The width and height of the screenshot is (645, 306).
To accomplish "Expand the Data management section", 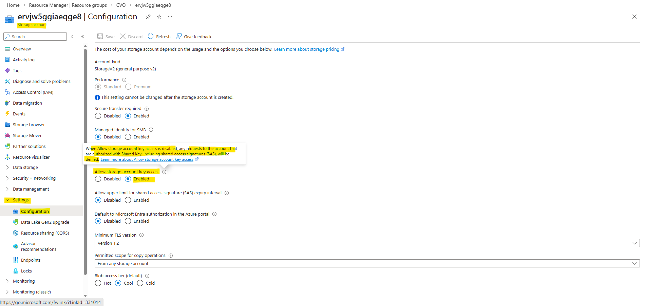I will 7,189.
